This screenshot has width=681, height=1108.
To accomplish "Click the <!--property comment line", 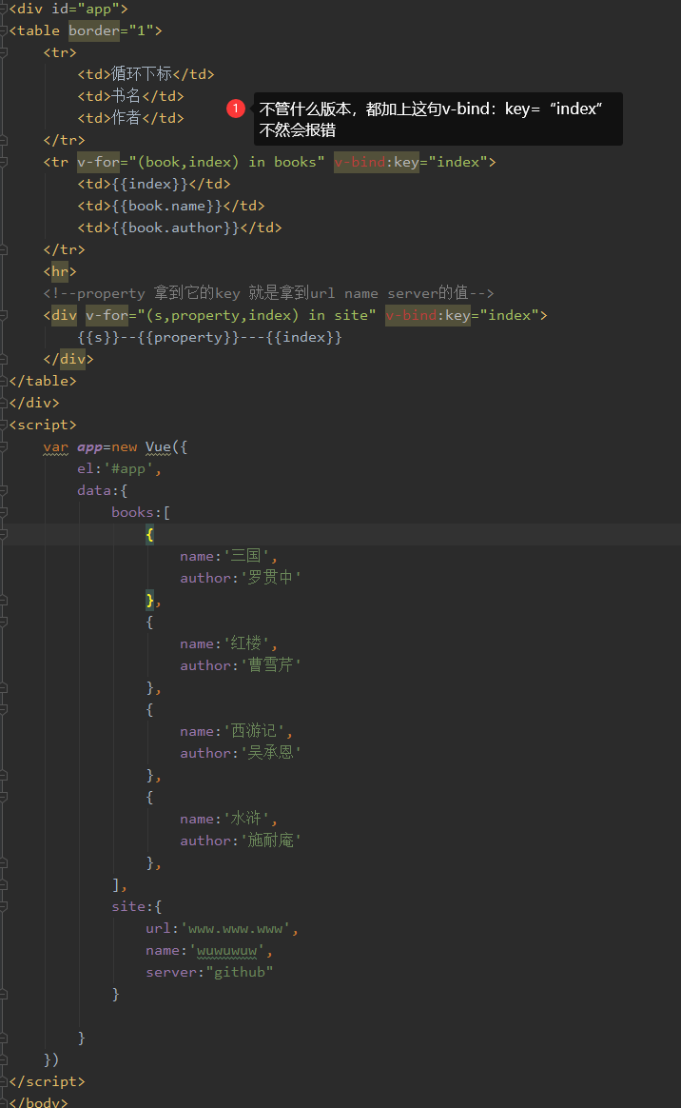I will pyautogui.click(x=268, y=293).
